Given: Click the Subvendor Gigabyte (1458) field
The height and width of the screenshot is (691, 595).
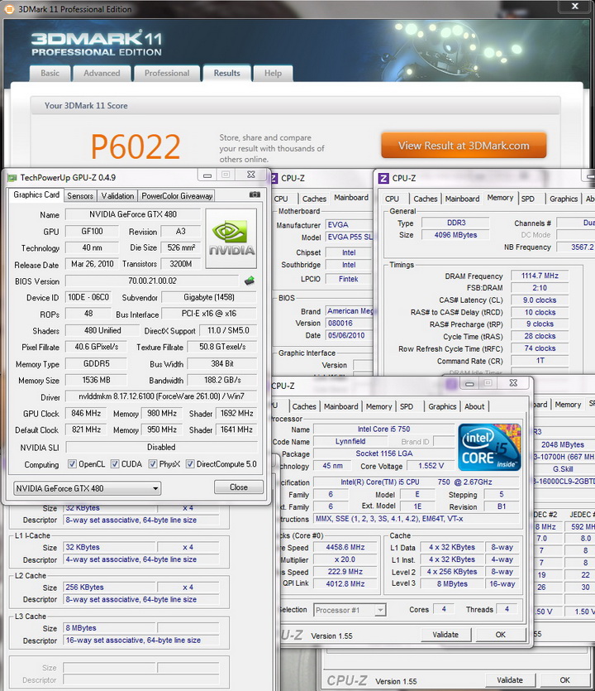Looking at the screenshot, I should click(x=209, y=297).
